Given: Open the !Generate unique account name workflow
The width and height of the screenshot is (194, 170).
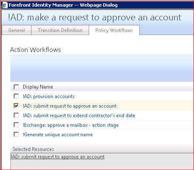Looking at the screenshot, I should click(x=58, y=135).
